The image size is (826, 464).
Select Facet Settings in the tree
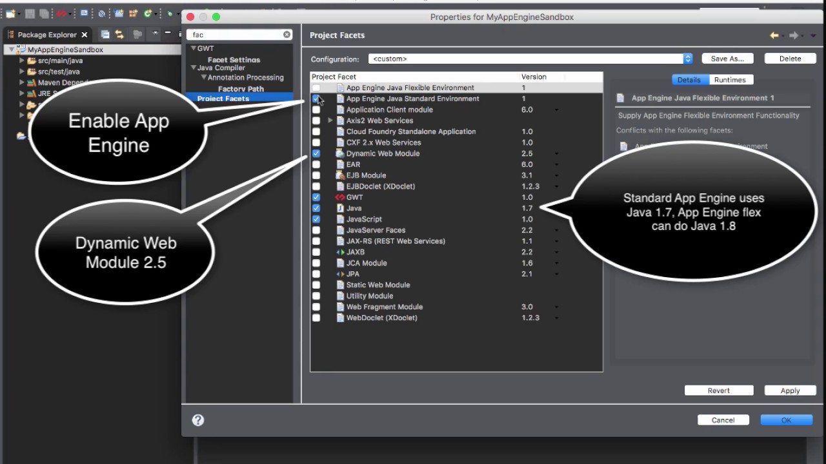coord(234,60)
